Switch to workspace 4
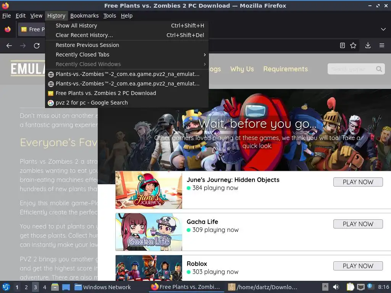This screenshot has width=391, height=293. pos(45,287)
